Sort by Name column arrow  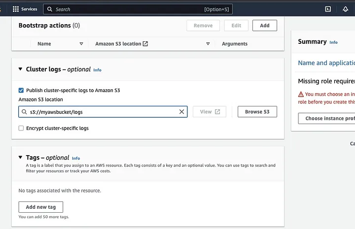pyautogui.click(x=81, y=44)
